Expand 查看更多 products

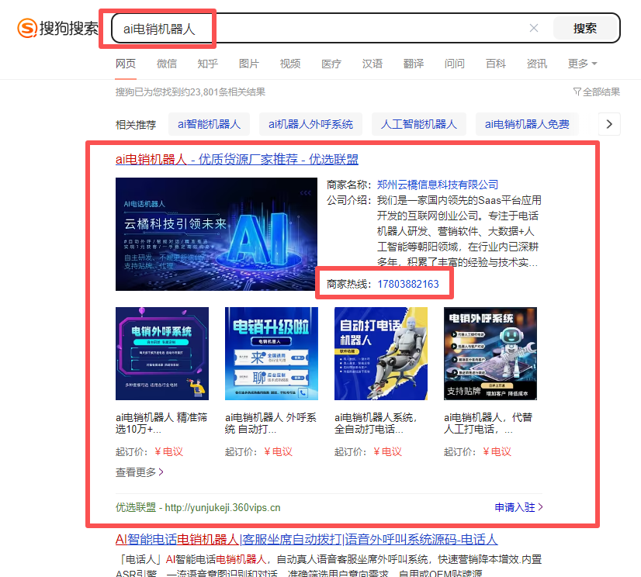(x=140, y=472)
